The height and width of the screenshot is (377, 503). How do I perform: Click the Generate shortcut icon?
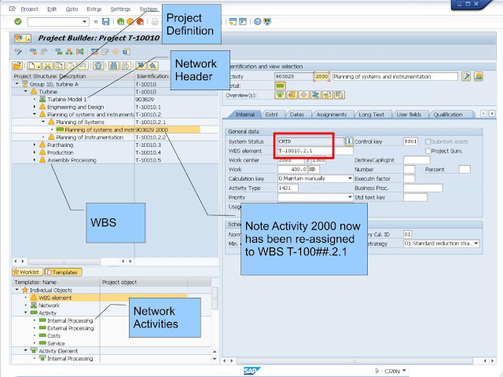(243, 21)
